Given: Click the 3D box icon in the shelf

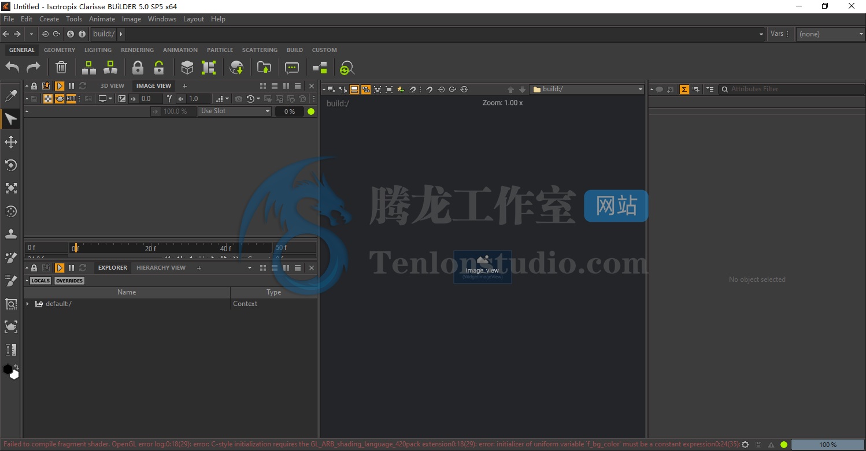Looking at the screenshot, I should 187,68.
